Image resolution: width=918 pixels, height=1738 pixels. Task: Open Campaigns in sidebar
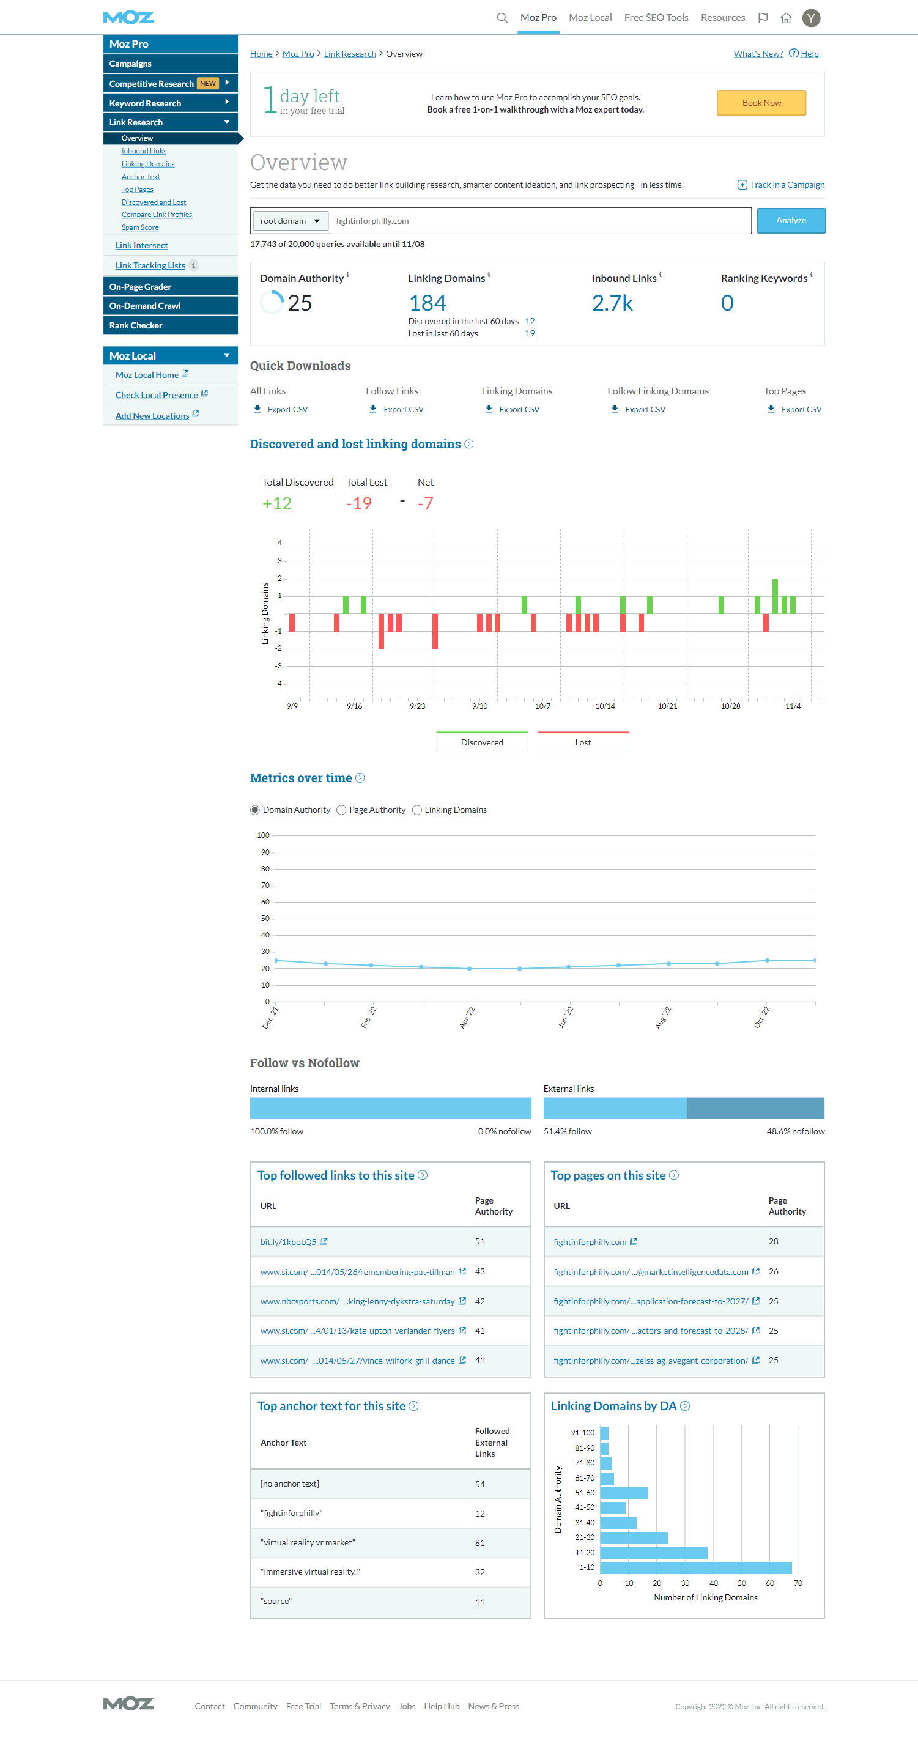click(171, 64)
